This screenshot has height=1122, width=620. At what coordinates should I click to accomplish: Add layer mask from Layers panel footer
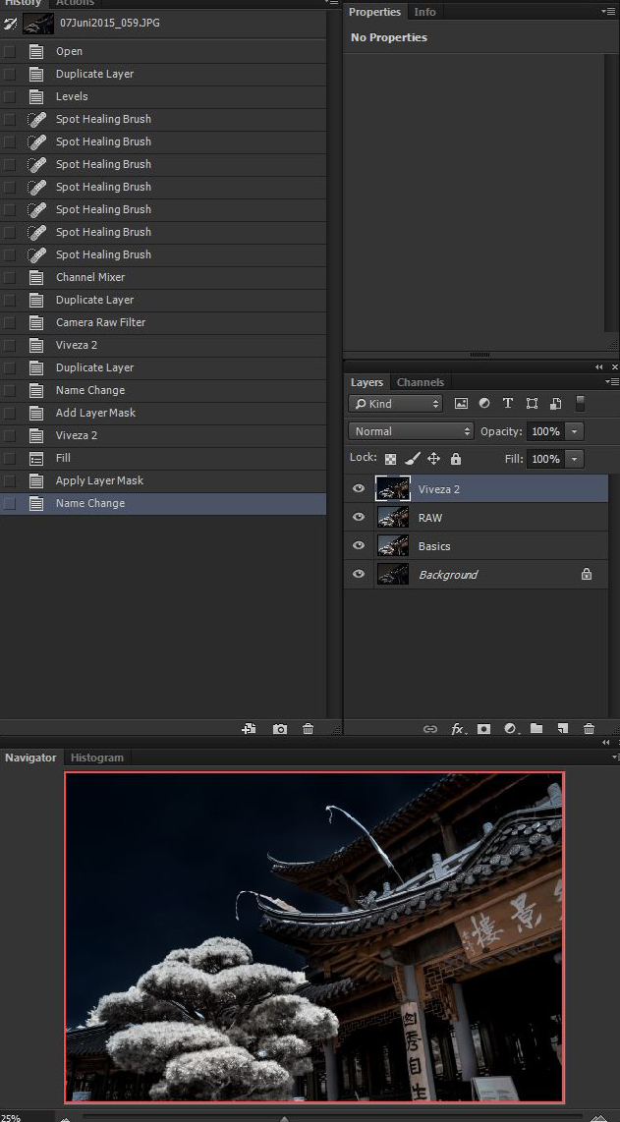483,729
